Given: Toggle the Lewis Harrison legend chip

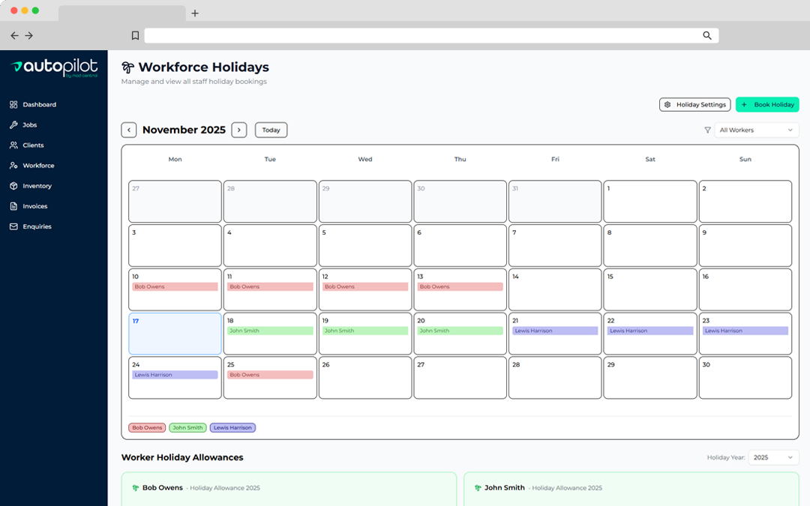Looking at the screenshot, I should (232, 427).
